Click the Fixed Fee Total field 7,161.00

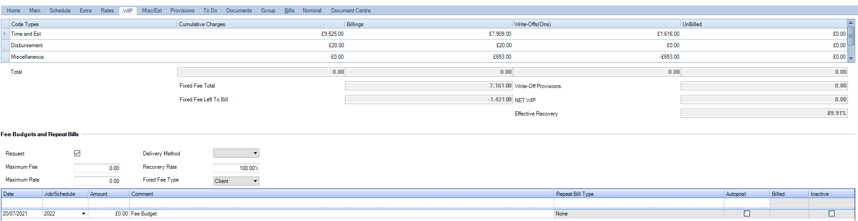tap(429, 86)
